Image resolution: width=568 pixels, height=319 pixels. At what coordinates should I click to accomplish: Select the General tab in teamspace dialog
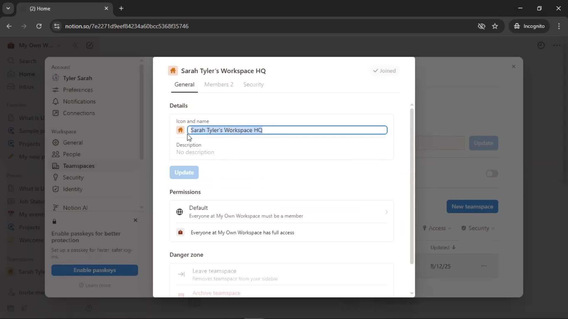184,84
